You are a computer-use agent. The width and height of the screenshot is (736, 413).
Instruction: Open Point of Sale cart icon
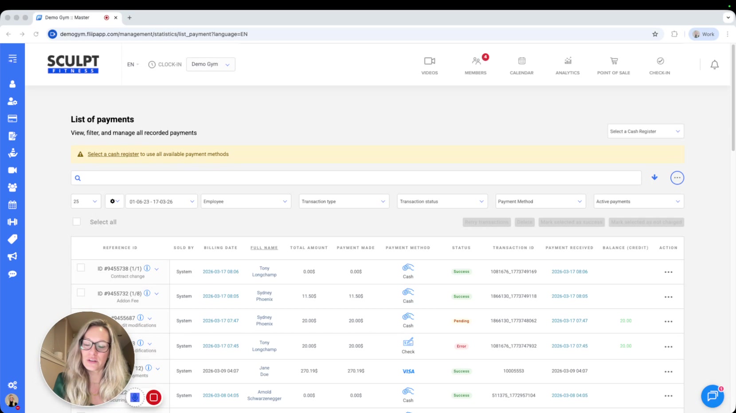(x=614, y=61)
